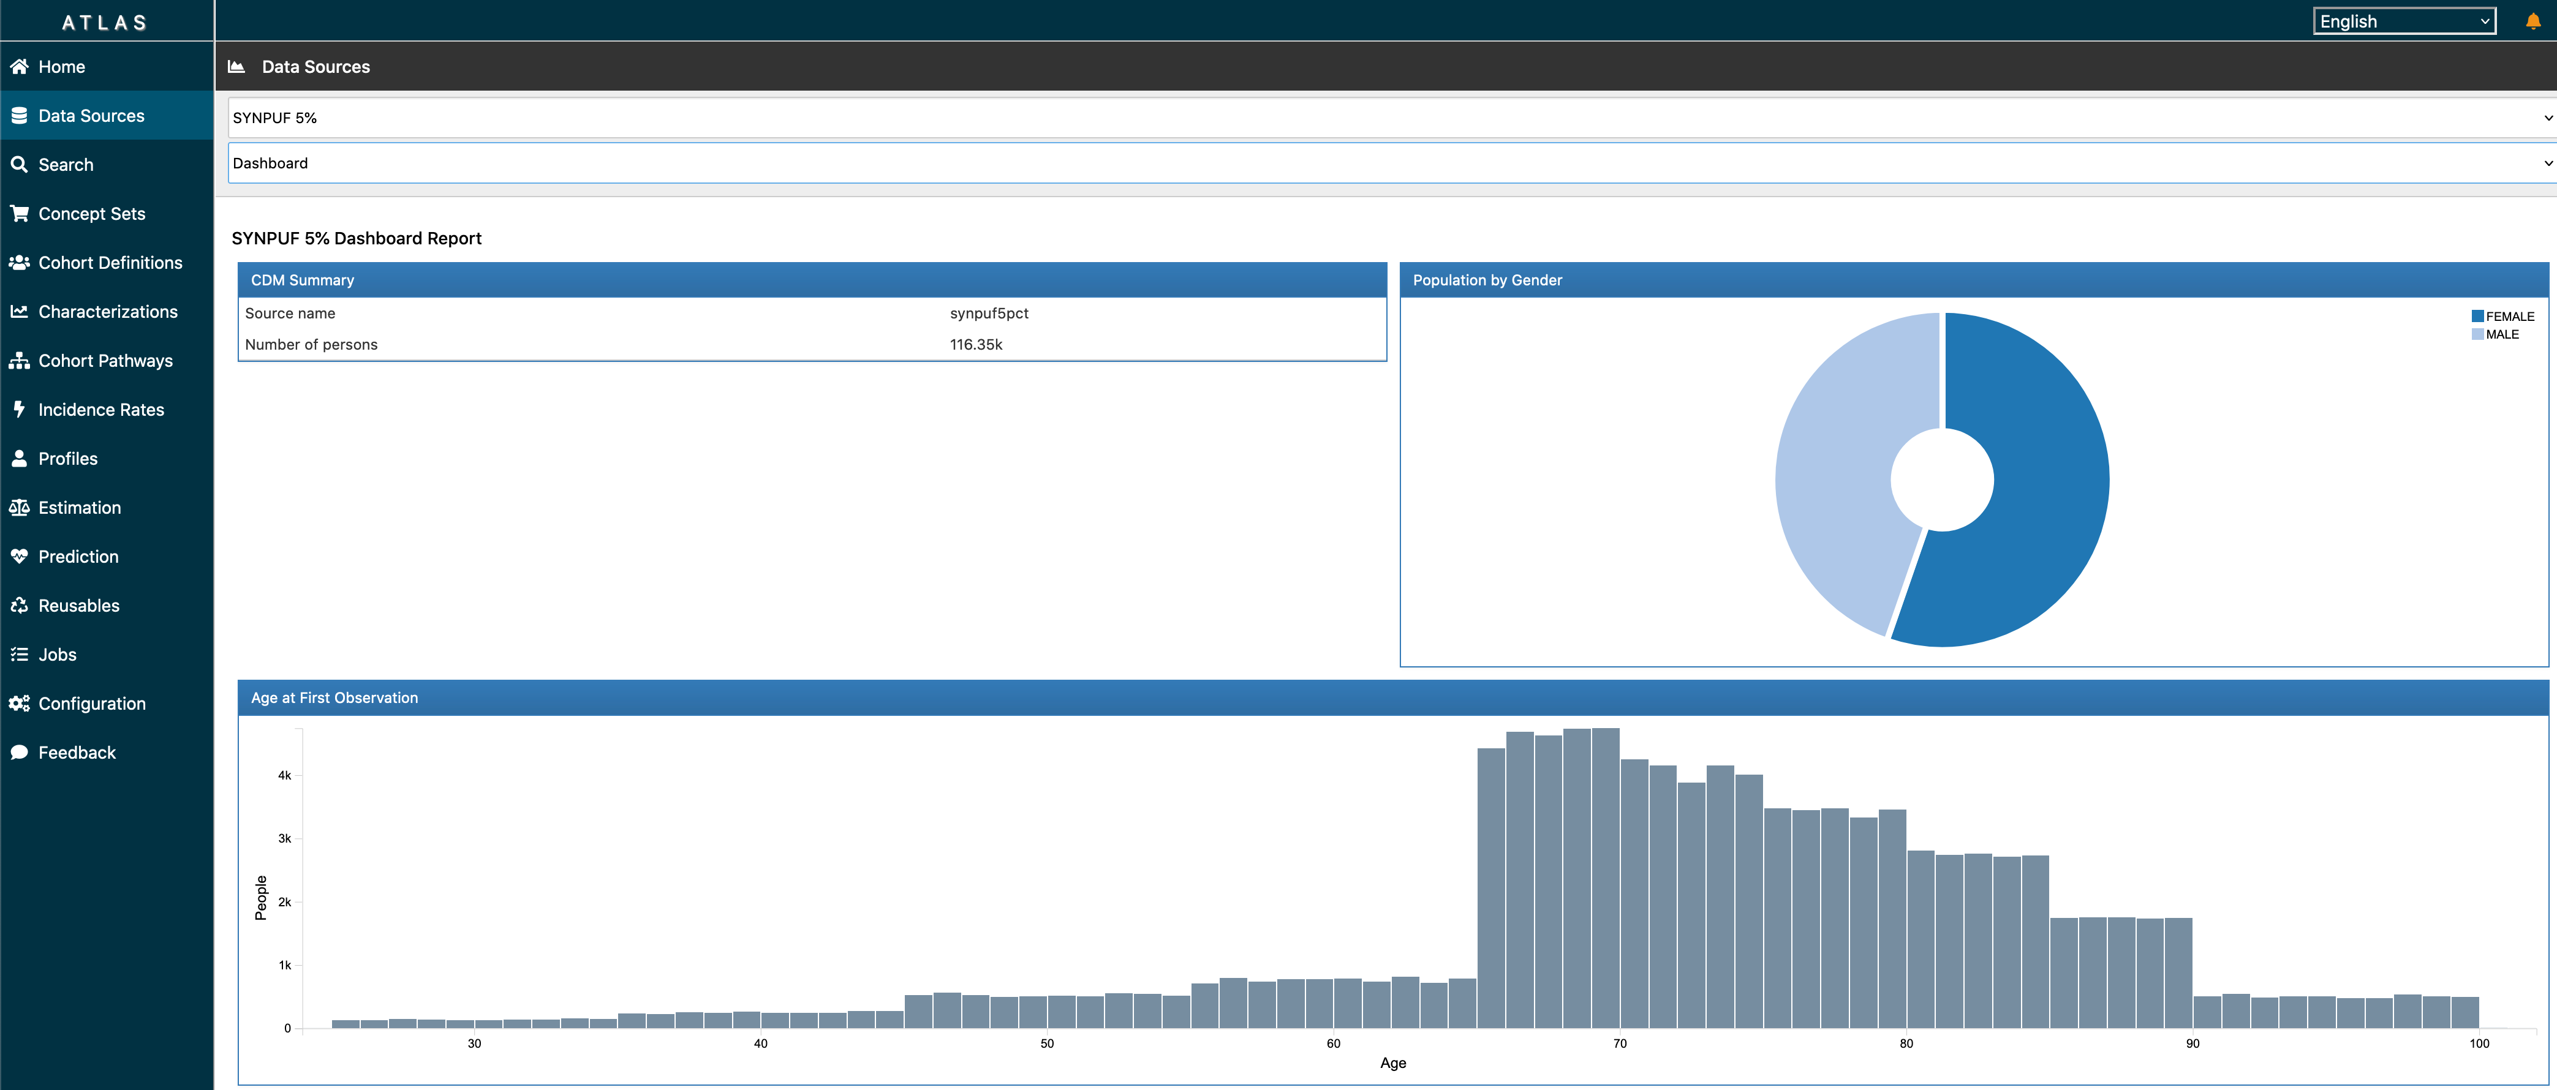Click the Concept Sets cart icon
The width and height of the screenshot is (2557, 1090).
(x=19, y=213)
